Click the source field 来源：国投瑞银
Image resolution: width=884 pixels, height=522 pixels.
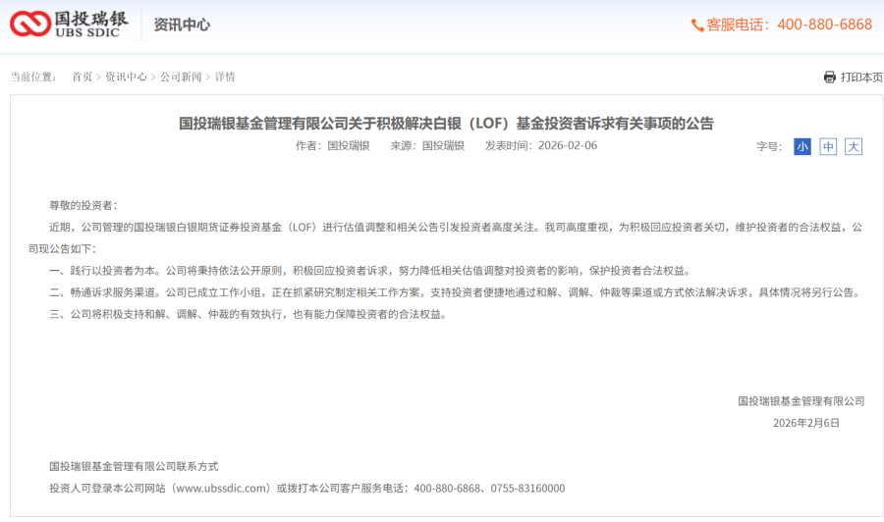click(x=427, y=145)
